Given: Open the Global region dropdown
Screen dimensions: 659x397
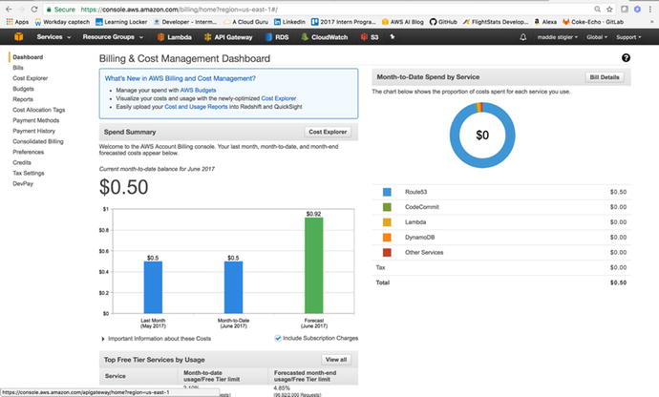Looking at the screenshot, I should click(x=597, y=37).
